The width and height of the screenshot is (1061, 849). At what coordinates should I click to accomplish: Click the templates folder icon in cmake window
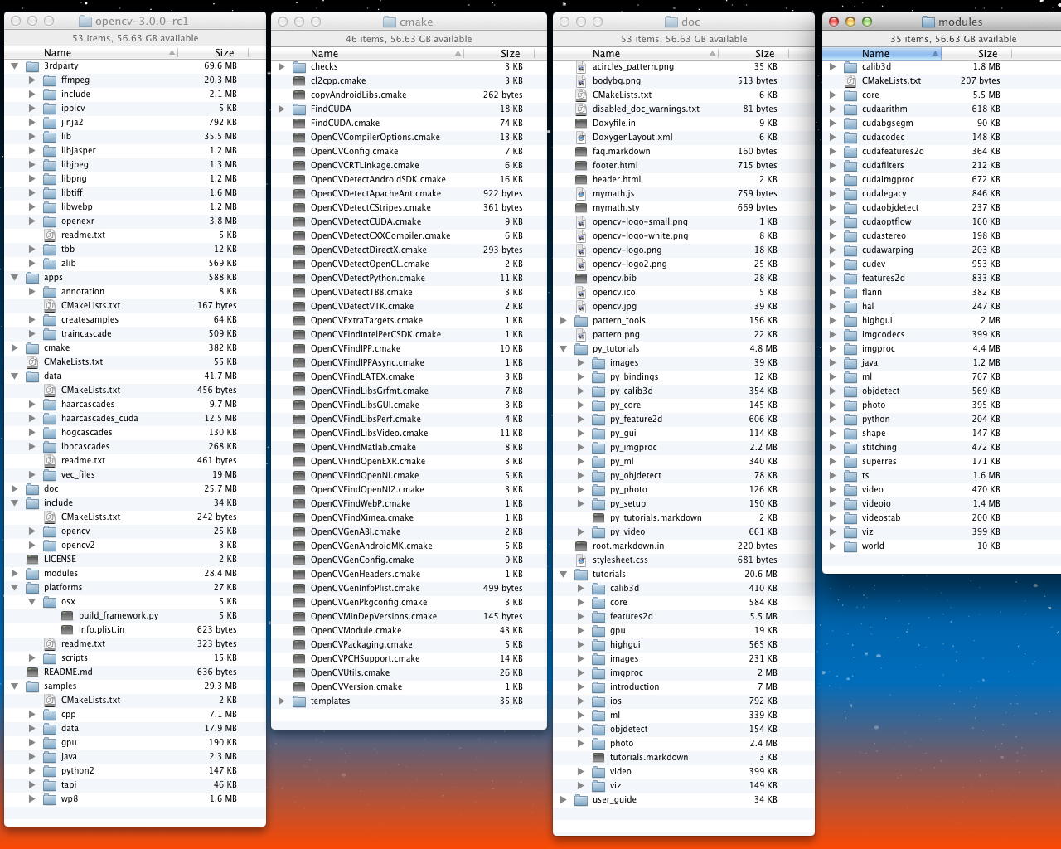point(299,701)
